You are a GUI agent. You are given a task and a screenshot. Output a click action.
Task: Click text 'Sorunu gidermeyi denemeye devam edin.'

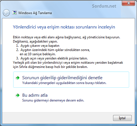53,100
